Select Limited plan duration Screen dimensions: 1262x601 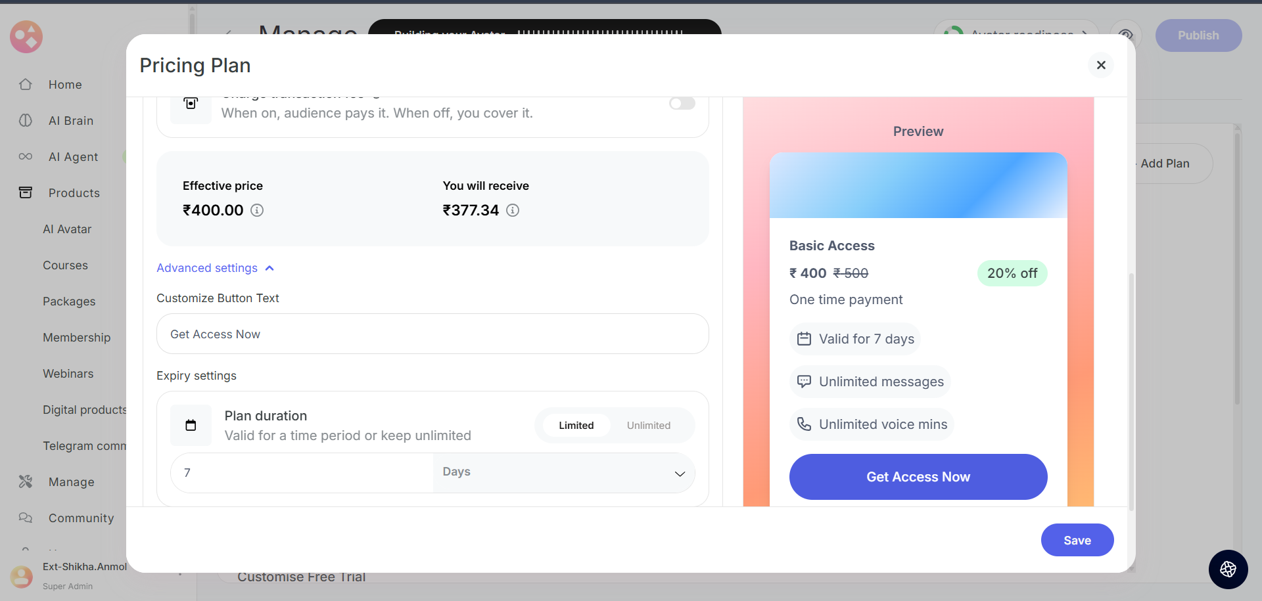pyautogui.click(x=576, y=426)
